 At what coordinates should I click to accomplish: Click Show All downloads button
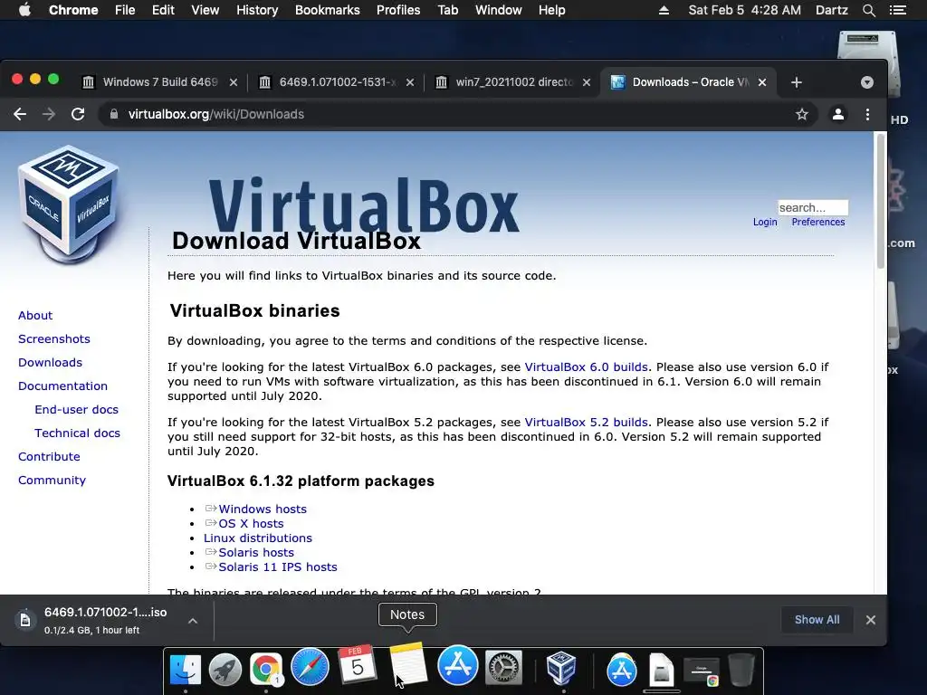point(817,620)
